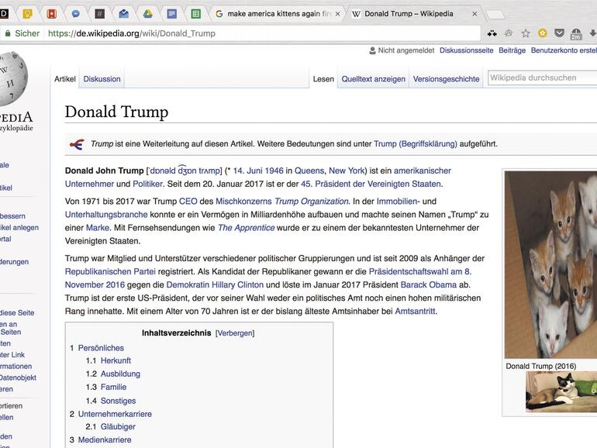Switch to the Diskussion tab
The height and width of the screenshot is (448, 597).
(102, 79)
